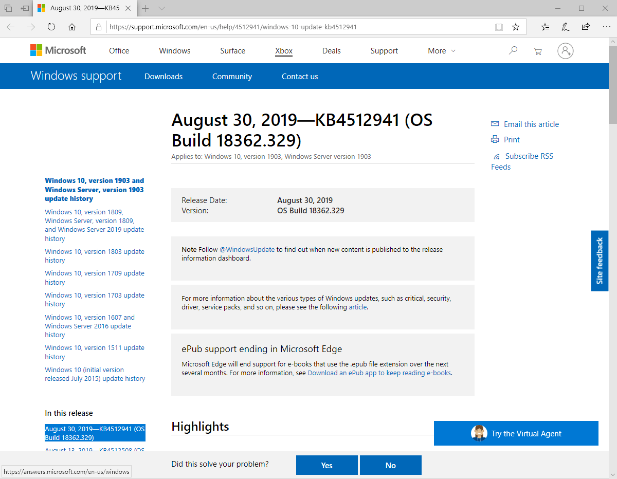This screenshot has height=479, width=617.
Task: Open Community in blue bar
Action: (232, 77)
